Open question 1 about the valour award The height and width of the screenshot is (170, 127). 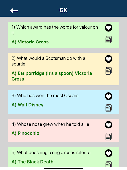point(55,30)
